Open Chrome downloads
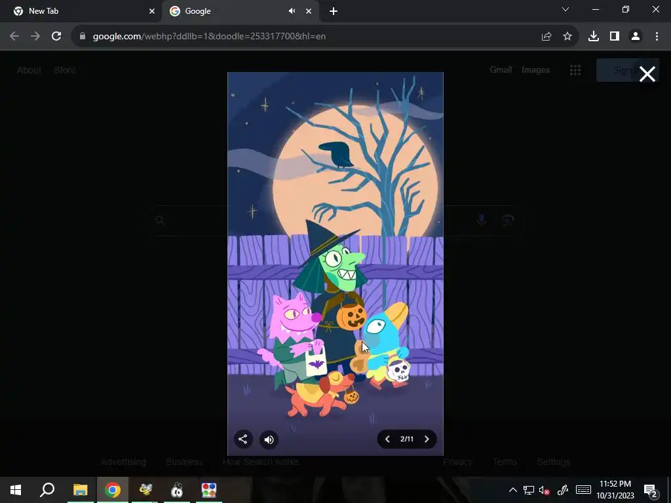 [594, 37]
